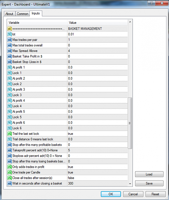169x200 pixels.
Task: Click the Reset button
Action: 155,194
